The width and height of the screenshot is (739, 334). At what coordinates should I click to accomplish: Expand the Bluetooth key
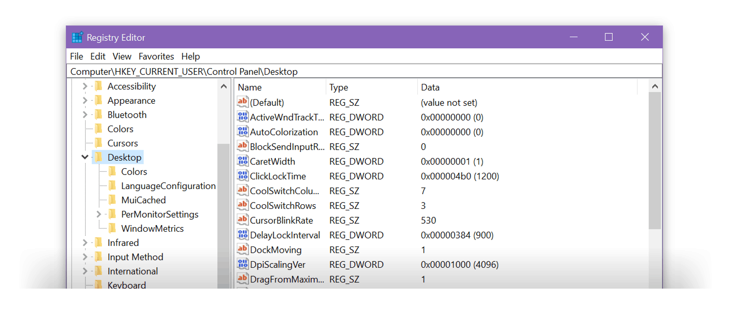point(85,114)
